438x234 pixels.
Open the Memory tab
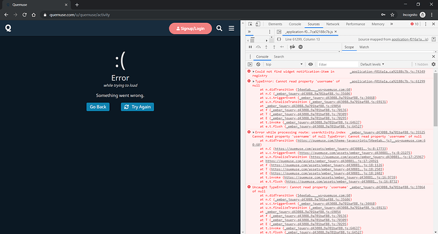click(x=378, y=24)
